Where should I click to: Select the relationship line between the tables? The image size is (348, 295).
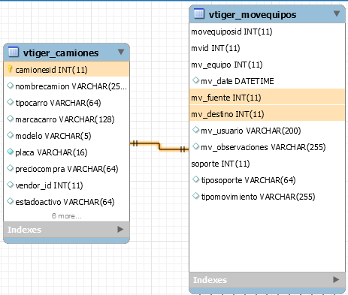pyautogui.click(x=159, y=146)
